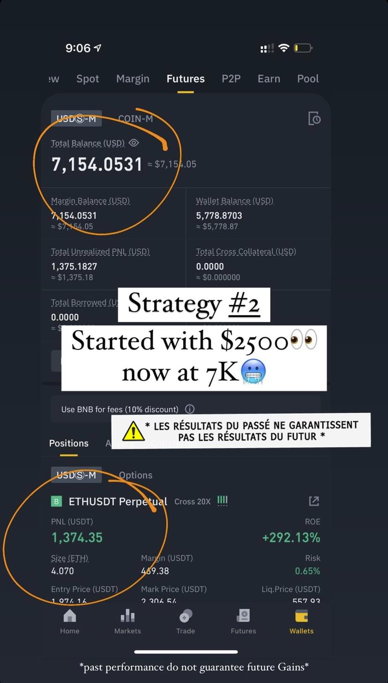Screen dimensions: 388x683
Task: Open the Pool wallet tab
Action: 308,79
